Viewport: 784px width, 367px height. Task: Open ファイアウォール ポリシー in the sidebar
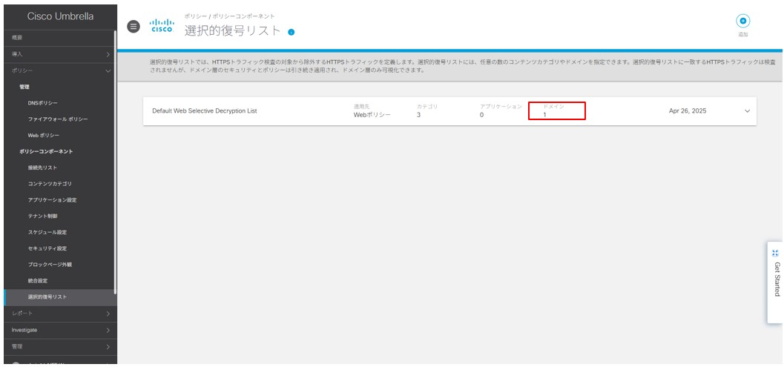58,119
